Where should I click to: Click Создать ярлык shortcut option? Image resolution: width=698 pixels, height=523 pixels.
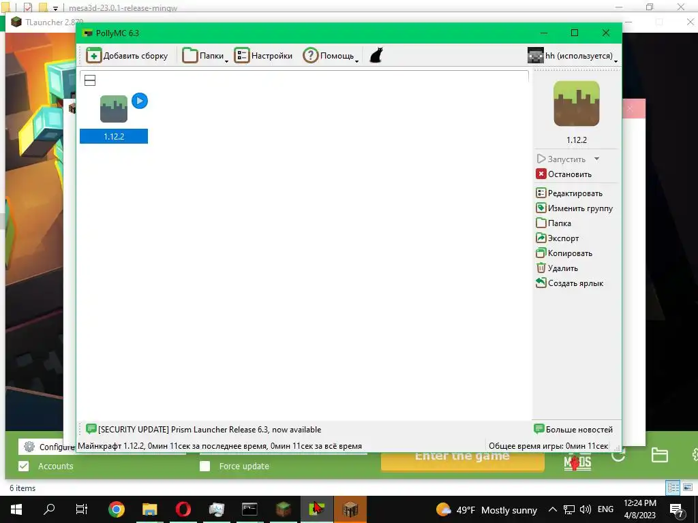pos(570,283)
